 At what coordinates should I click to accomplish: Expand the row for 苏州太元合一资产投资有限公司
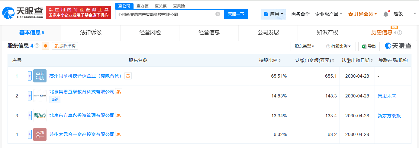pos(30,134)
